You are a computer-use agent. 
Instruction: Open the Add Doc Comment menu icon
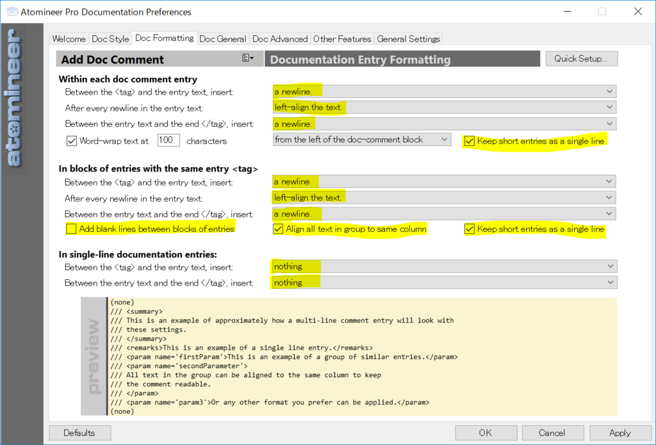(x=248, y=58)
